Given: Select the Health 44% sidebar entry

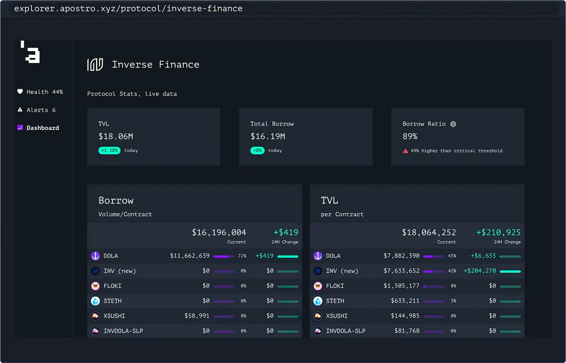Looking at the screenshot, I should click(x=40, y=91).
